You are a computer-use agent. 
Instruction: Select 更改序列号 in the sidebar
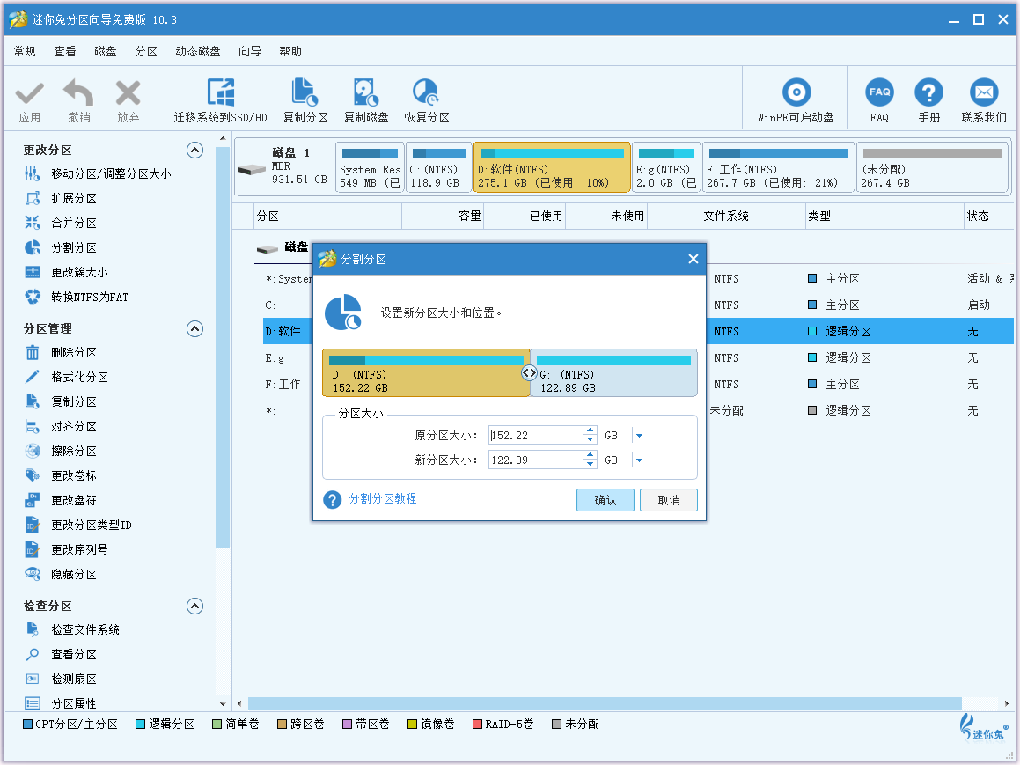[79, 549]
